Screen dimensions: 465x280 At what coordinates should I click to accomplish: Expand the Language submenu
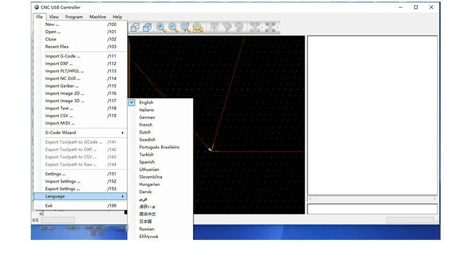tap(80, 196)
